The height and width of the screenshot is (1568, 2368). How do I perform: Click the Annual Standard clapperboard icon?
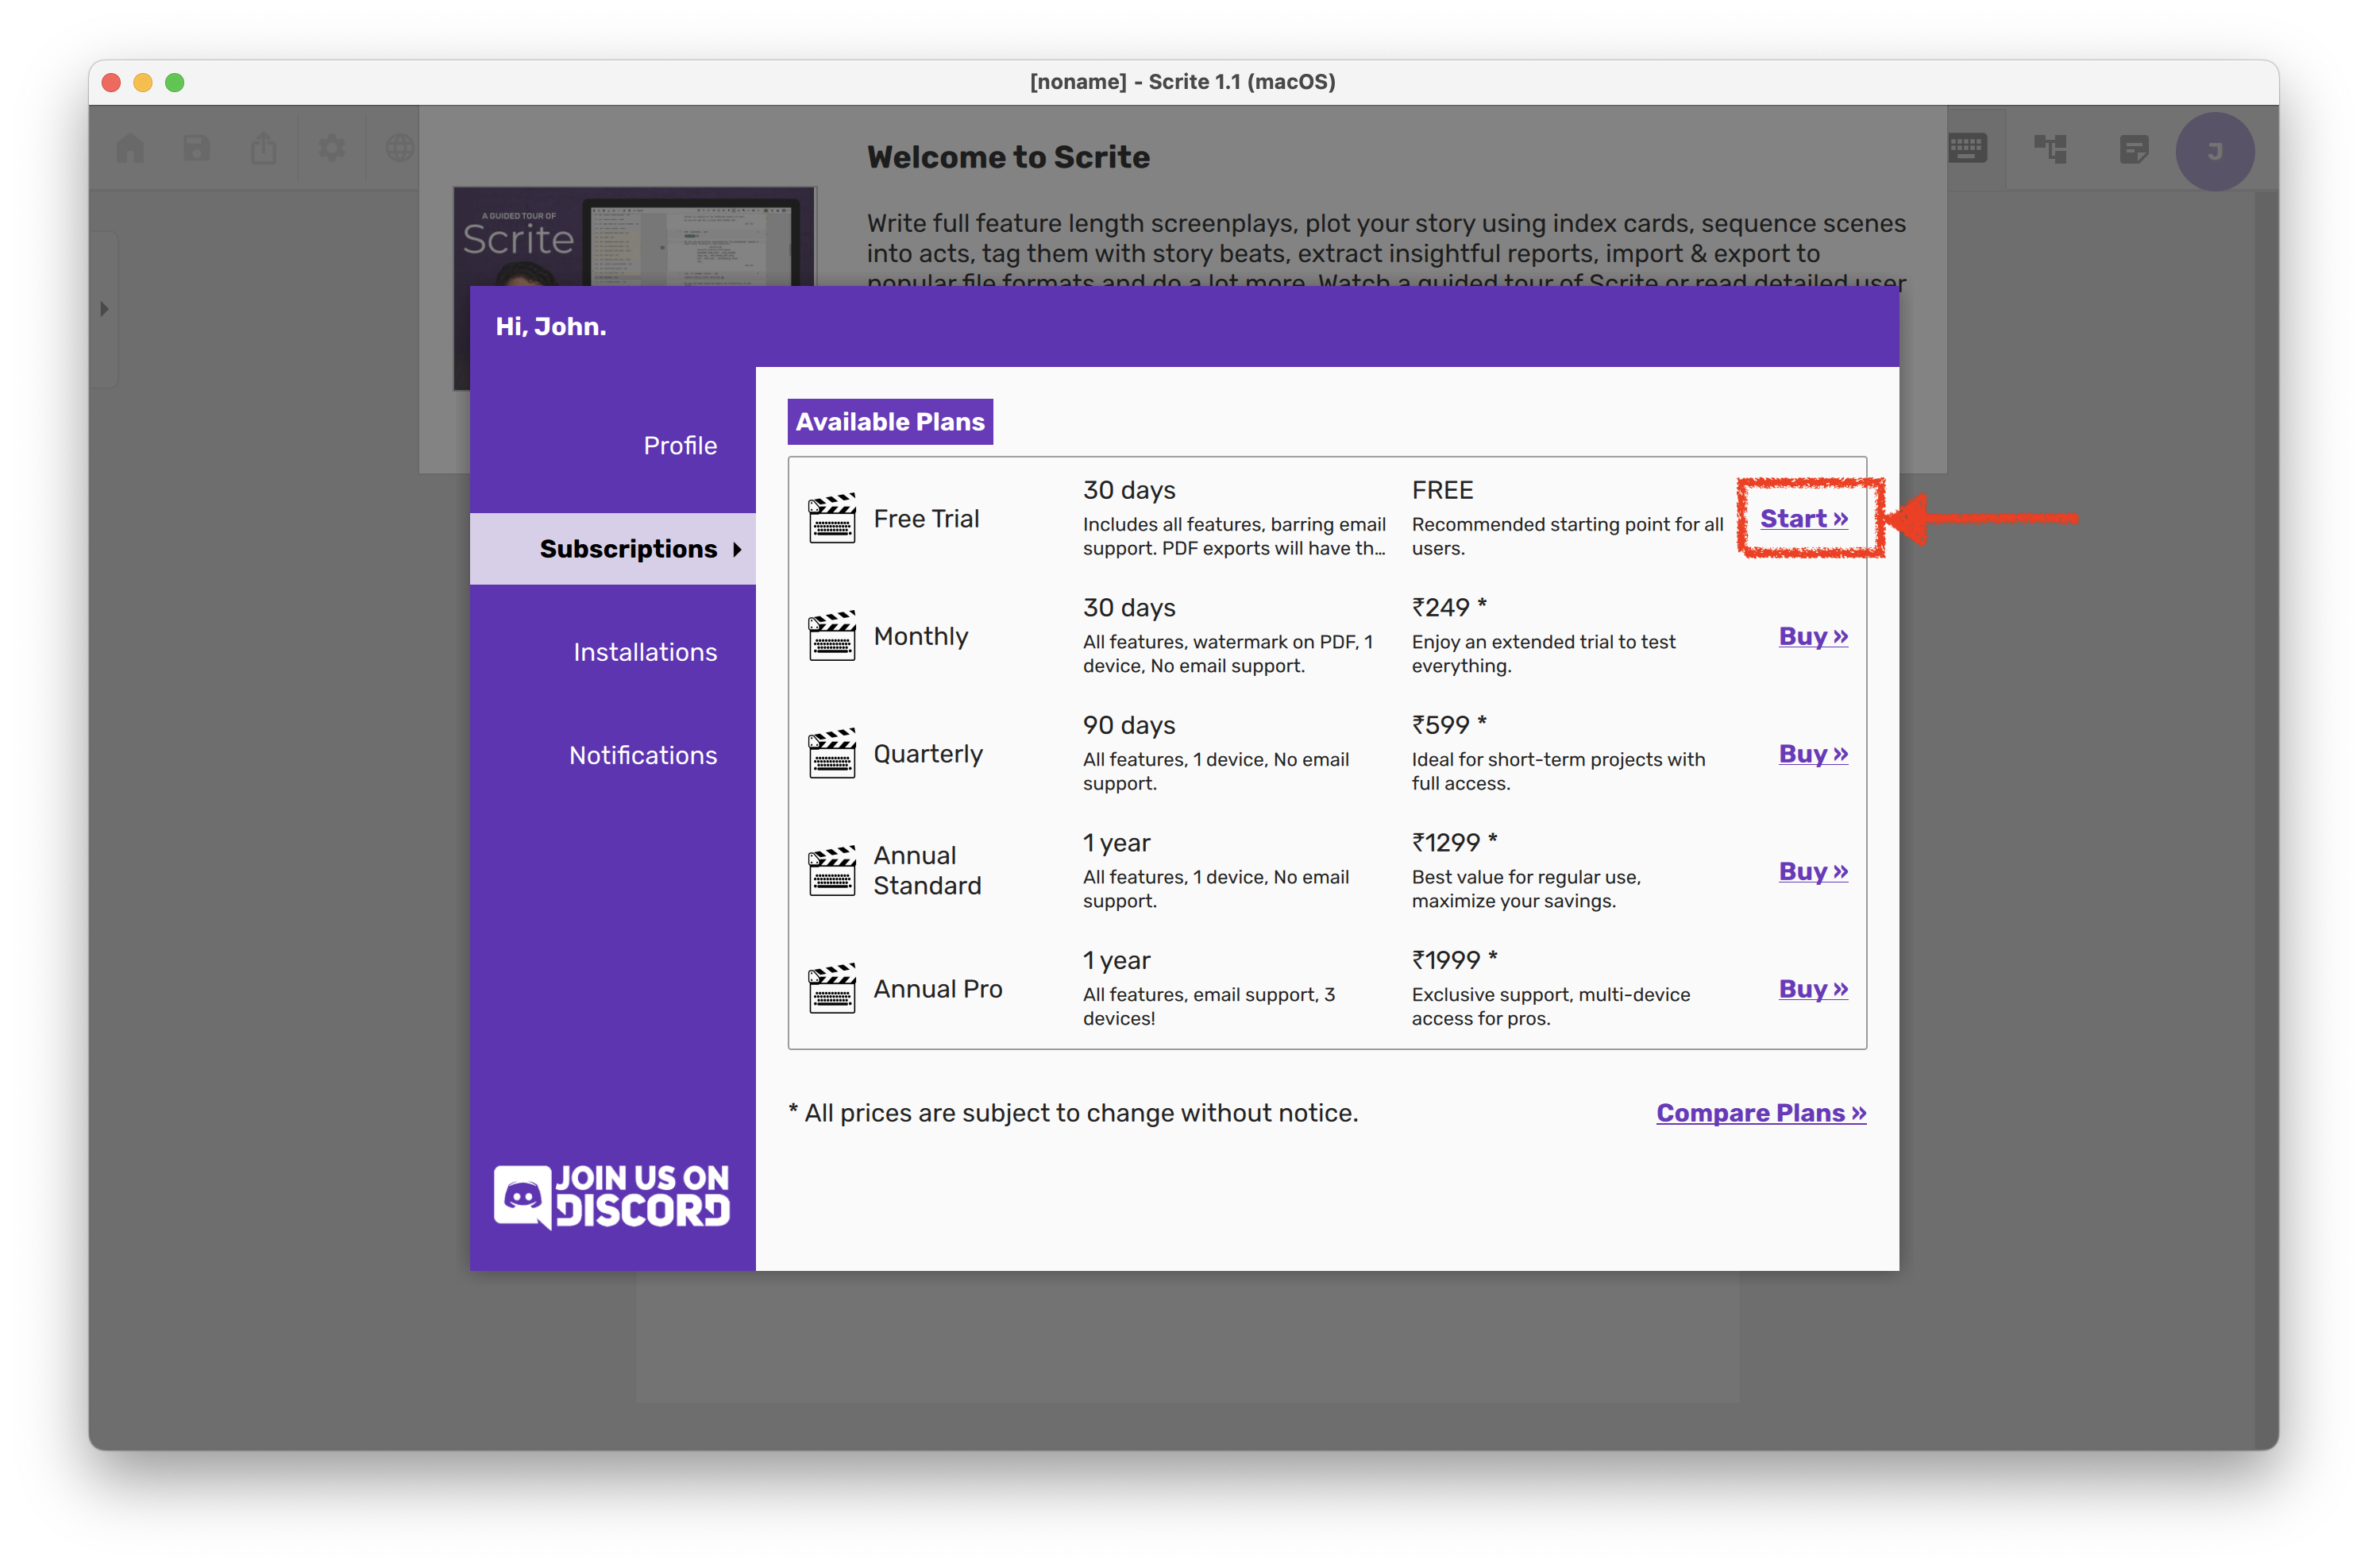(x=831, y=871)
